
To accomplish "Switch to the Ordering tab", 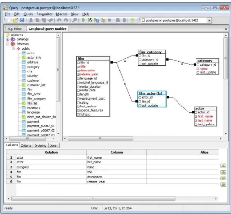I will click(x=40, y=145).
